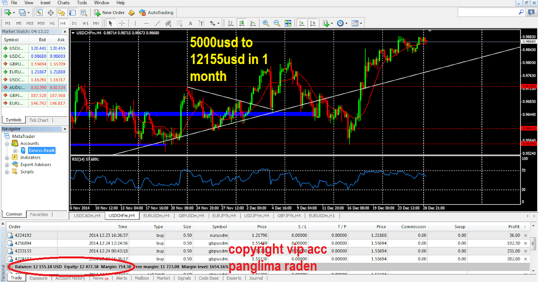Open MetaEditor via the yellow book icon
The width and height of the screenshot is (538, 282).
point(131,13)
